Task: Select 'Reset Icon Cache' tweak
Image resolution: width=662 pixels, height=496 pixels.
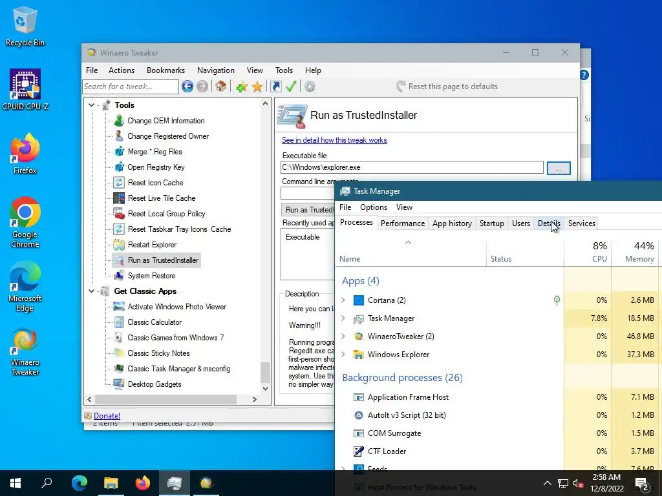Action: [x=155, y=183]
